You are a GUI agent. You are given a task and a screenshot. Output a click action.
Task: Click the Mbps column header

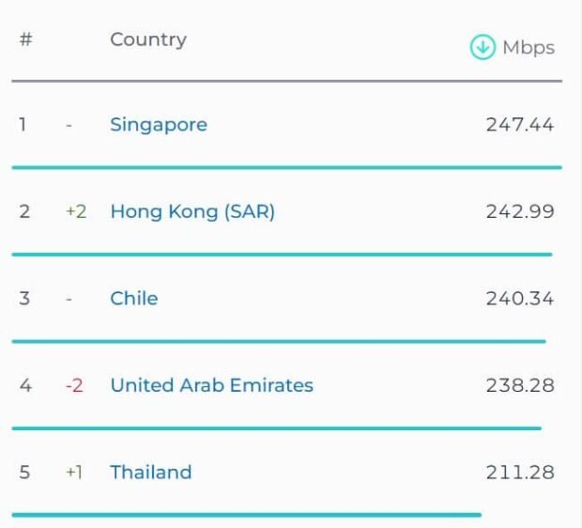pos(528,48)
